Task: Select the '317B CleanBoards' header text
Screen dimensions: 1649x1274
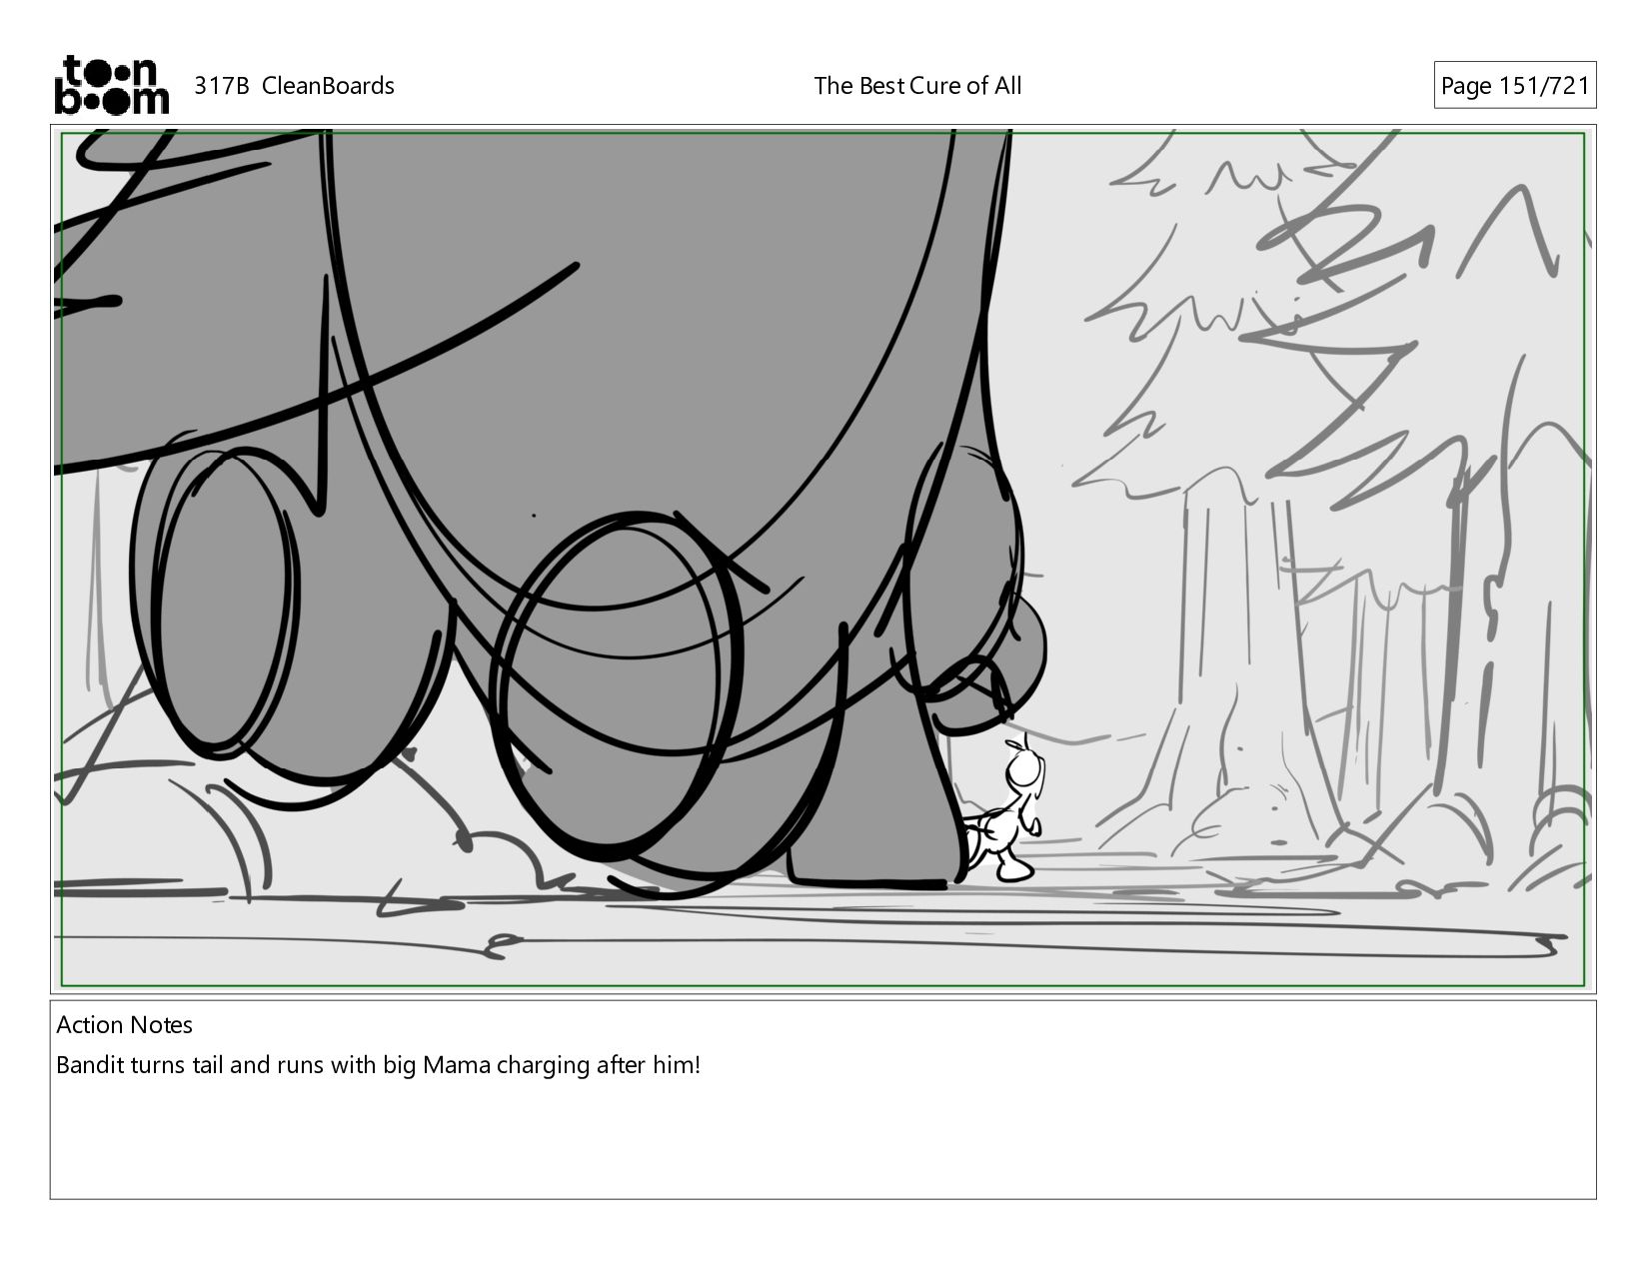Action: [294, 86]
